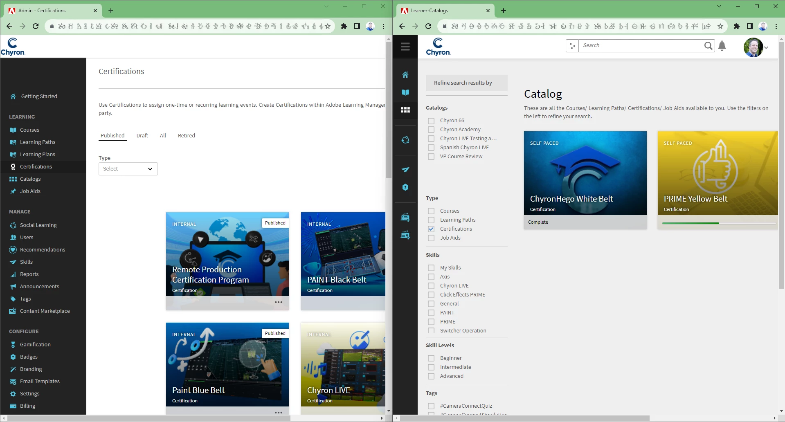Open Learning Plans in Admin sidebar

[x=38, y=155]
